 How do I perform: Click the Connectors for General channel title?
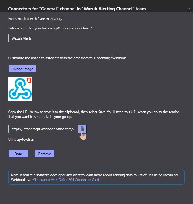pos(77,9)
